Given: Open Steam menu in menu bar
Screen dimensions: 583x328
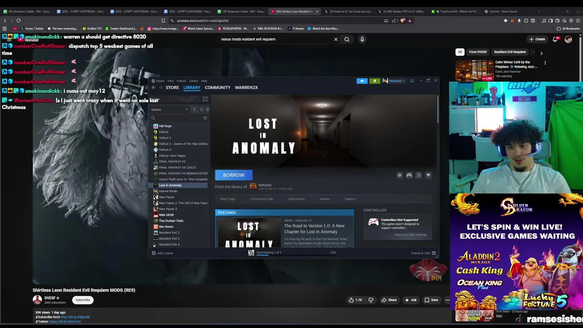Looking at the screenshot, I should pyautogui.click(x=160, y=81).
